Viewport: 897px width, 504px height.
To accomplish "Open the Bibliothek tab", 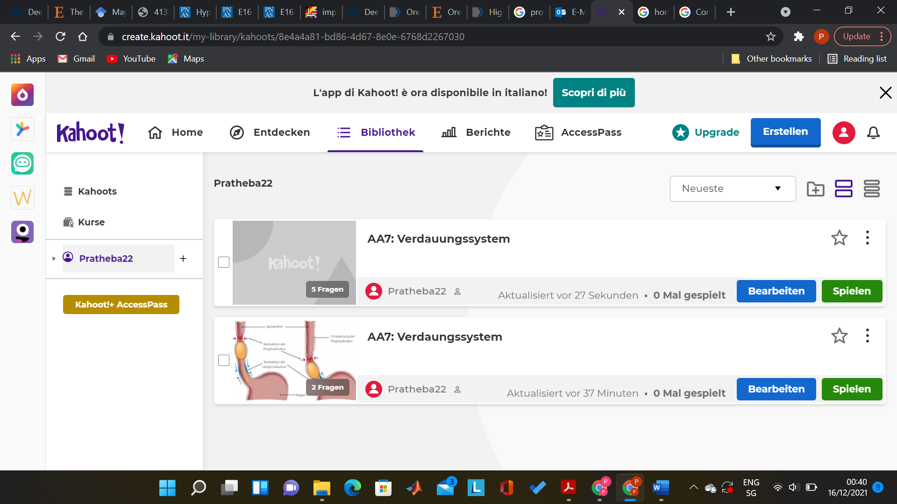I will pos(376,133).
